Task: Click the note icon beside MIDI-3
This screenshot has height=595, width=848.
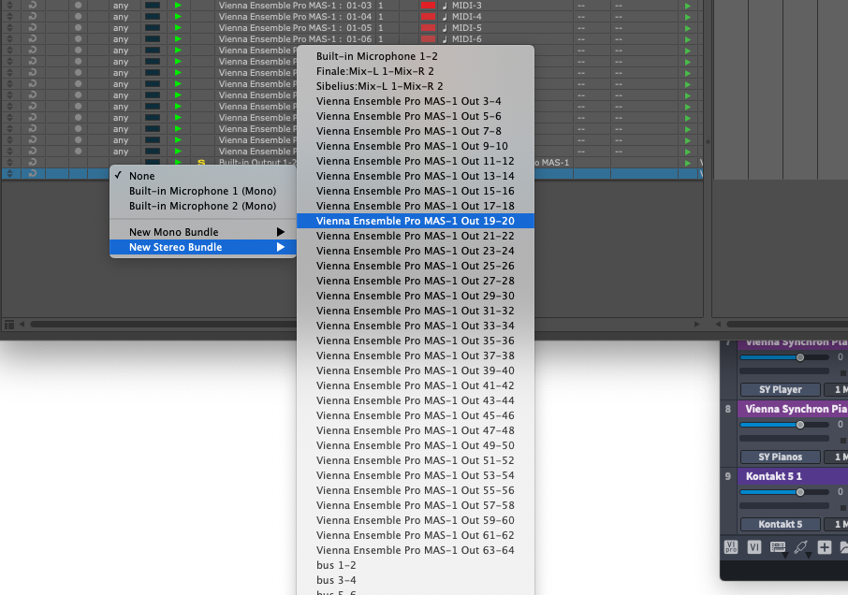Action: (x=445, y=6)
